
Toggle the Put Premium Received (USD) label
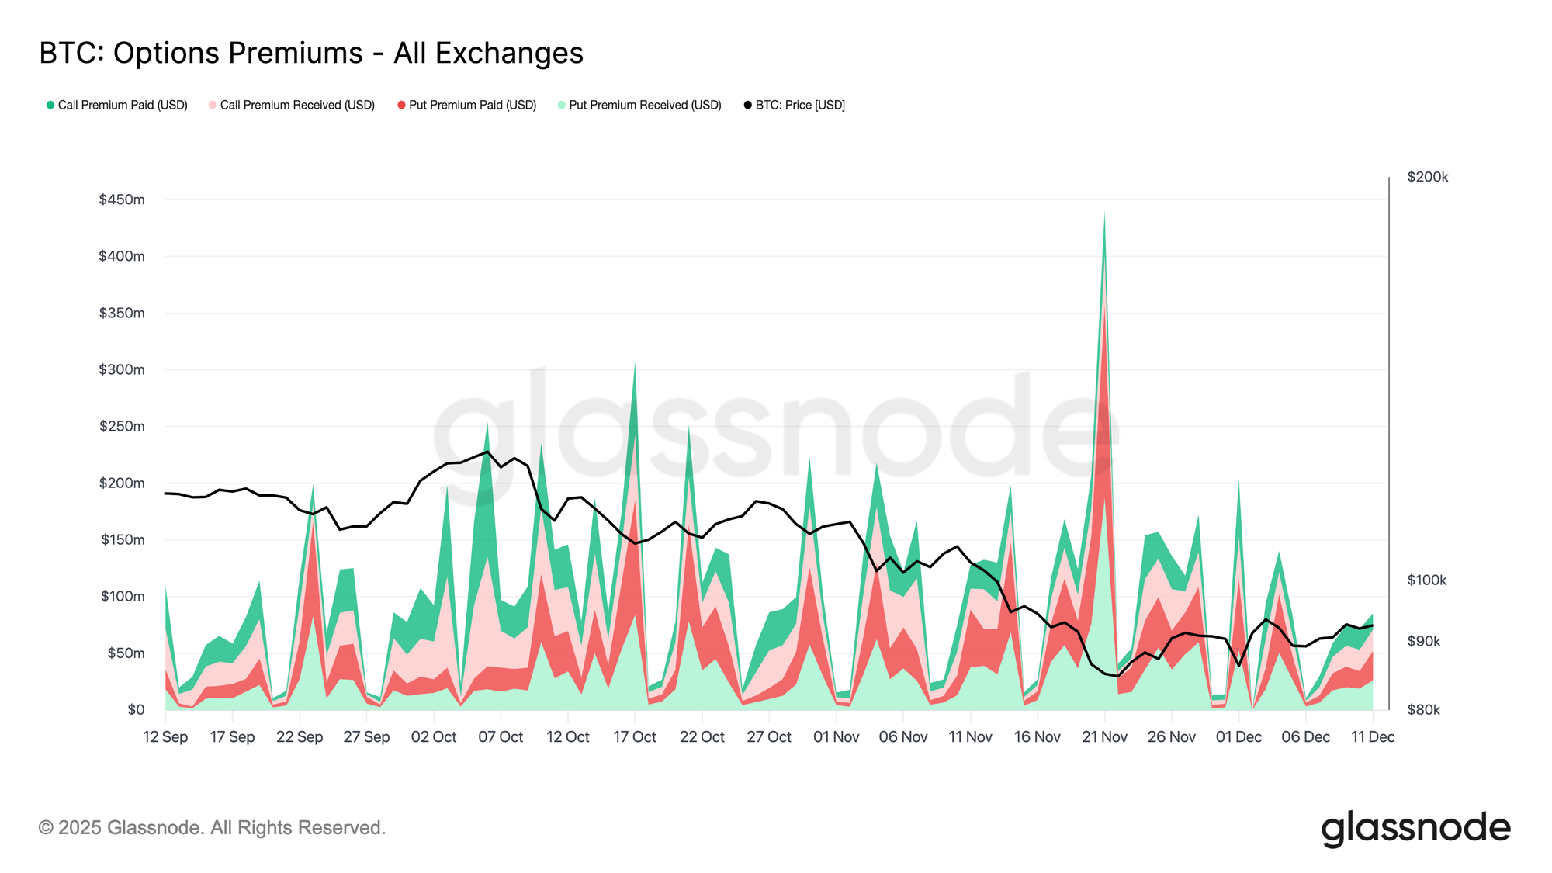click(645, 105)
